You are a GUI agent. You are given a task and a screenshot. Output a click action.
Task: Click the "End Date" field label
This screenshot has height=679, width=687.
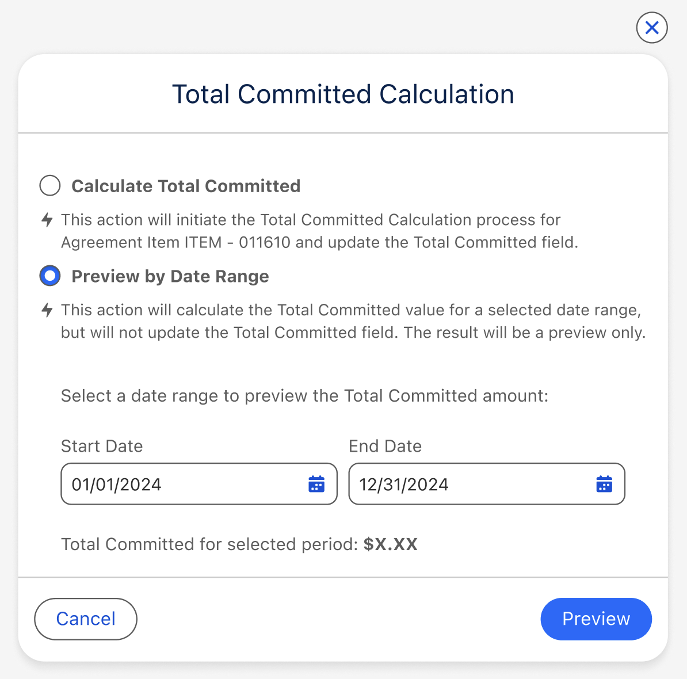[385, 447]
